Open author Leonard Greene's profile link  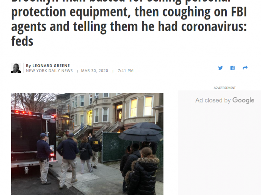click(x=51, y=66)
